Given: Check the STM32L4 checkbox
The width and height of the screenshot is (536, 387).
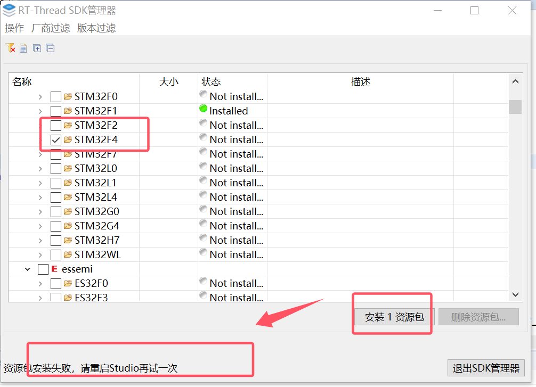Looking at the screenshot, I should (56, 197).
